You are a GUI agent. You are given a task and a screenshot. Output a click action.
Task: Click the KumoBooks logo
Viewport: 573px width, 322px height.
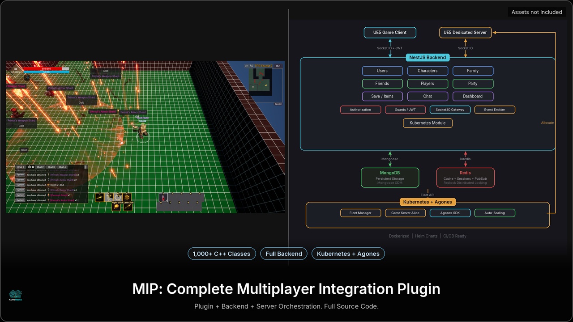click(15, 295)
